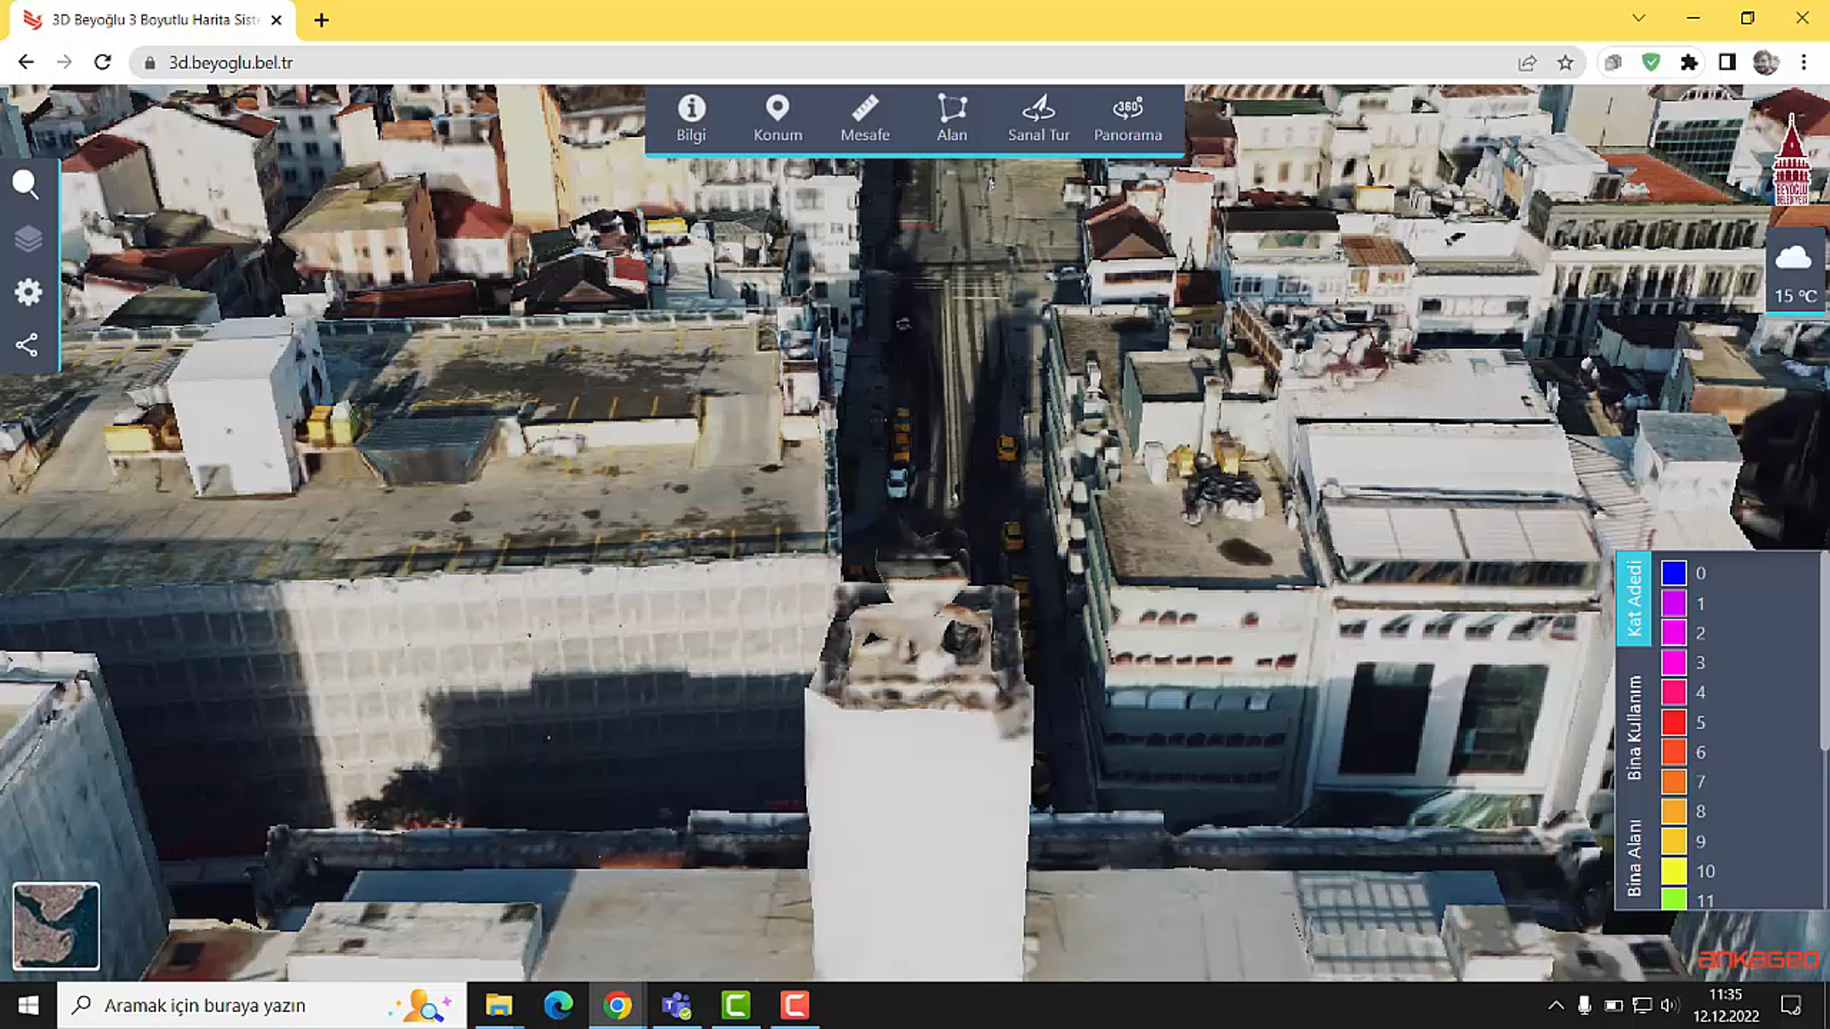Open the green Camtasia taskbar icon

point(735,1005)
